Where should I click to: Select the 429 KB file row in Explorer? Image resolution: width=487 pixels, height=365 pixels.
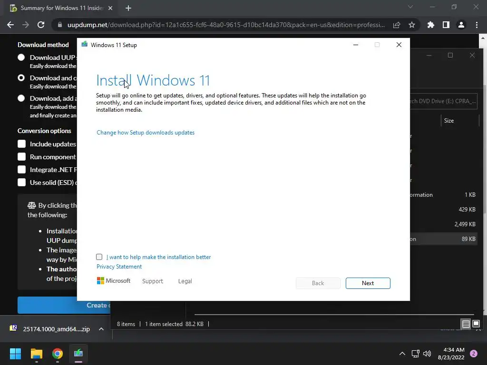[x=443, y=210]
